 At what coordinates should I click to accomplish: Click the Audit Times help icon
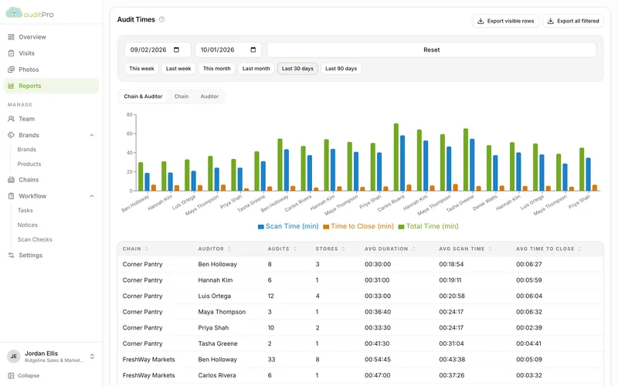(161, 19)
